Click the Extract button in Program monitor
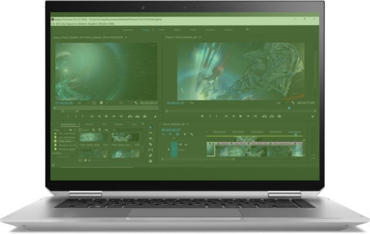 272,116
